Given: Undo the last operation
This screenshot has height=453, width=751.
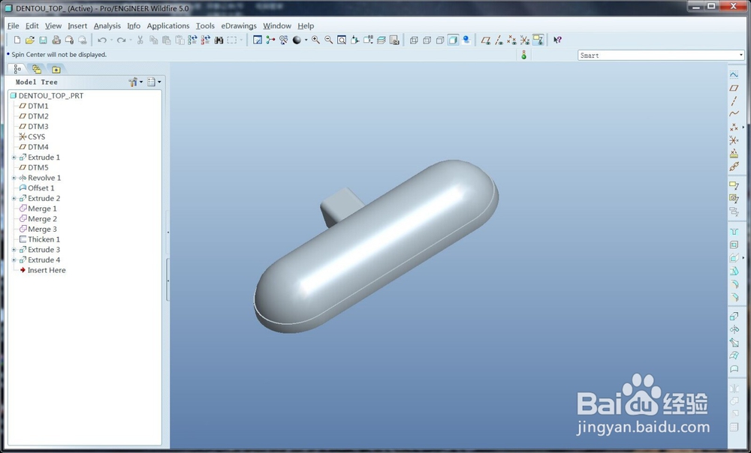Looking at the screenshot, I should [102, 40].
